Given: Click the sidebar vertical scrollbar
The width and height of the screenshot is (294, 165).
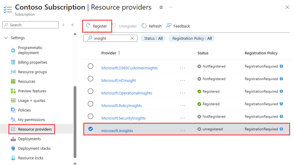Looking at the screenshot, I should 75,120.
